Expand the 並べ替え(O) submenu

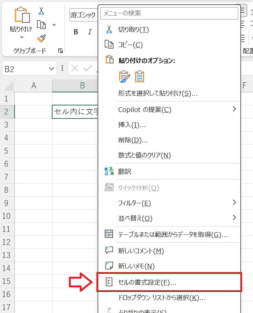[x=169, y=218]
